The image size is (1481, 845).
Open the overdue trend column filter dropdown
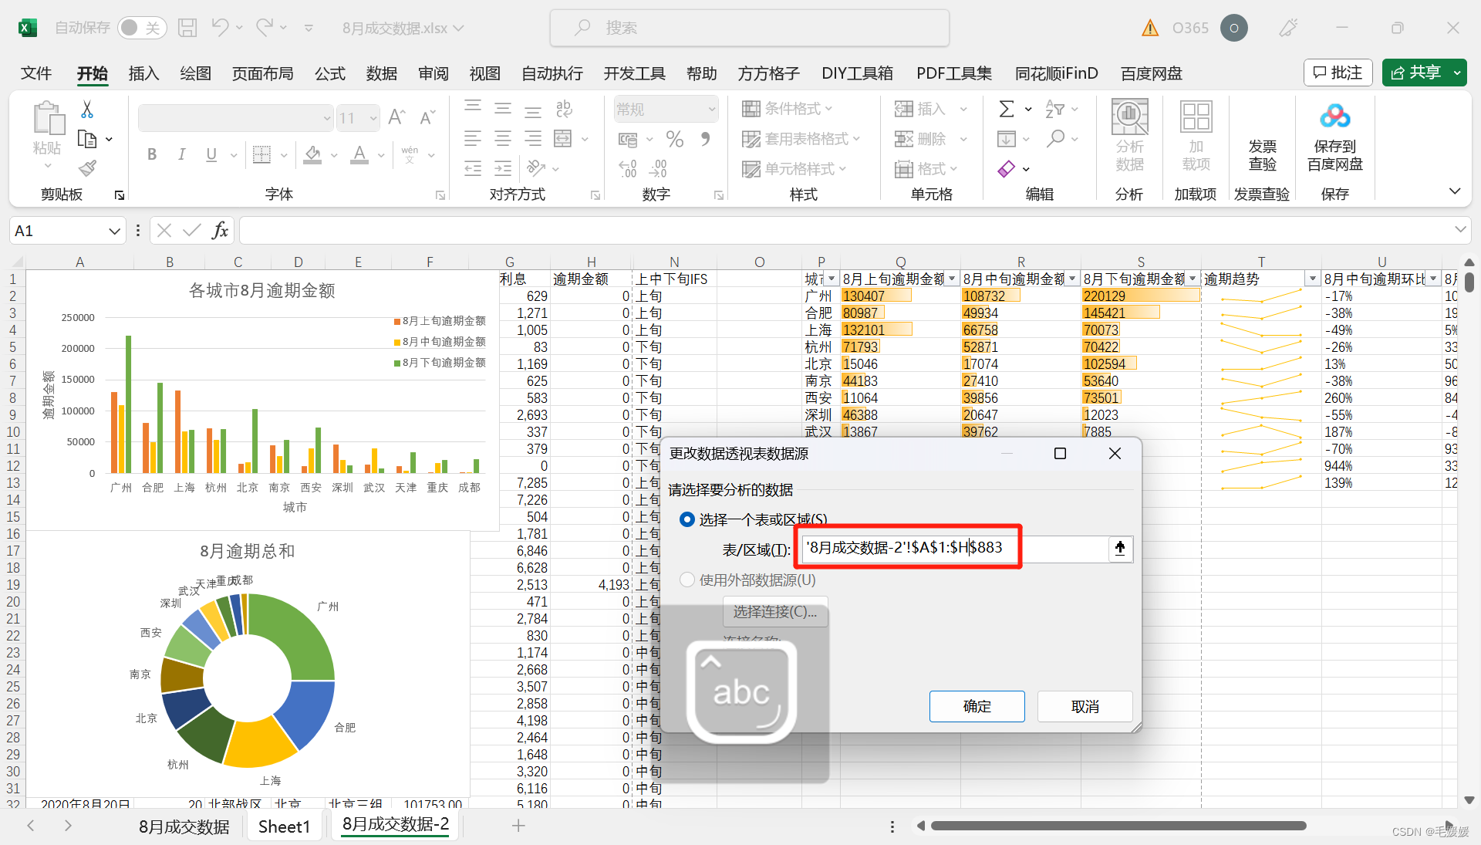point(1312,279)
